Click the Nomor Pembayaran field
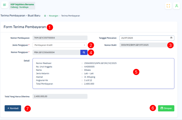The width and height of the screenshot is (182, 120). coord(60,38)
